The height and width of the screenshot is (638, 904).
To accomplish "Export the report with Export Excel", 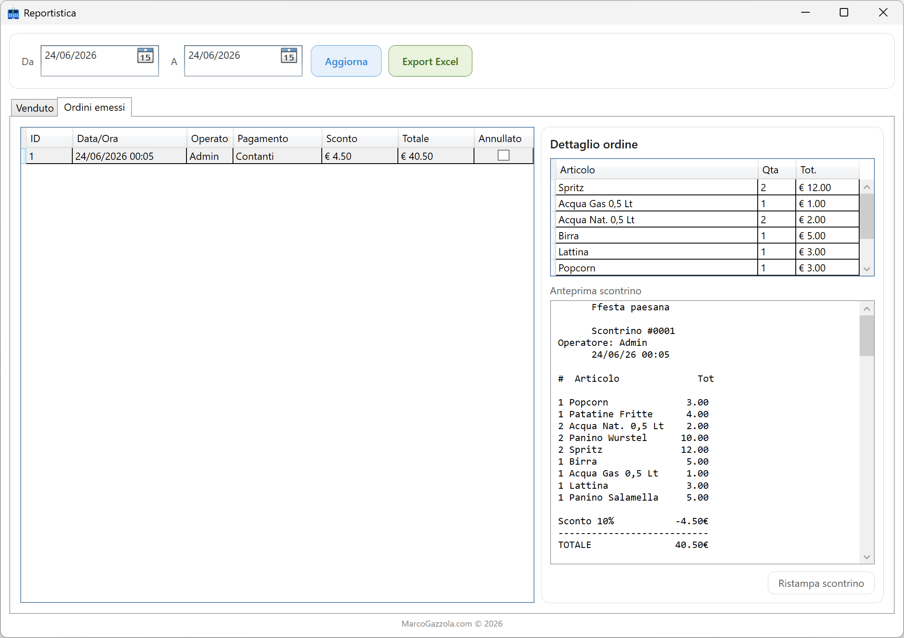I will pos(430,61).
